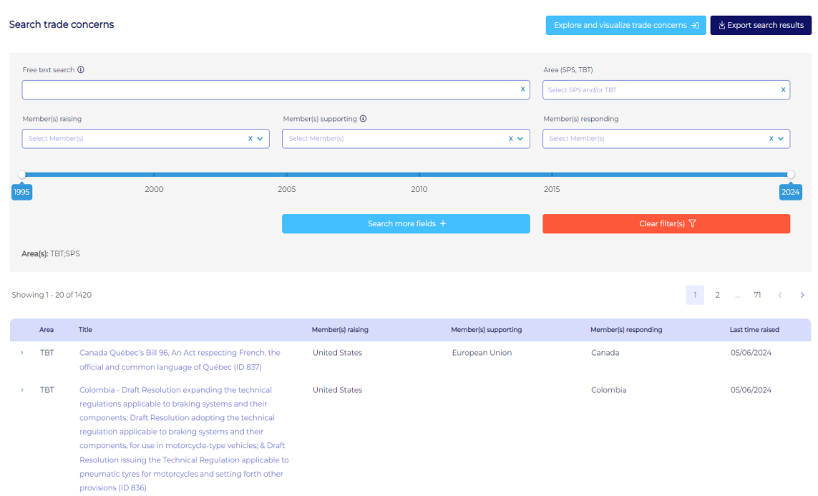The height and width of the screenshot is (496, 818).
Task: Click the Member(s) raising column header
Action: [340, 330]
